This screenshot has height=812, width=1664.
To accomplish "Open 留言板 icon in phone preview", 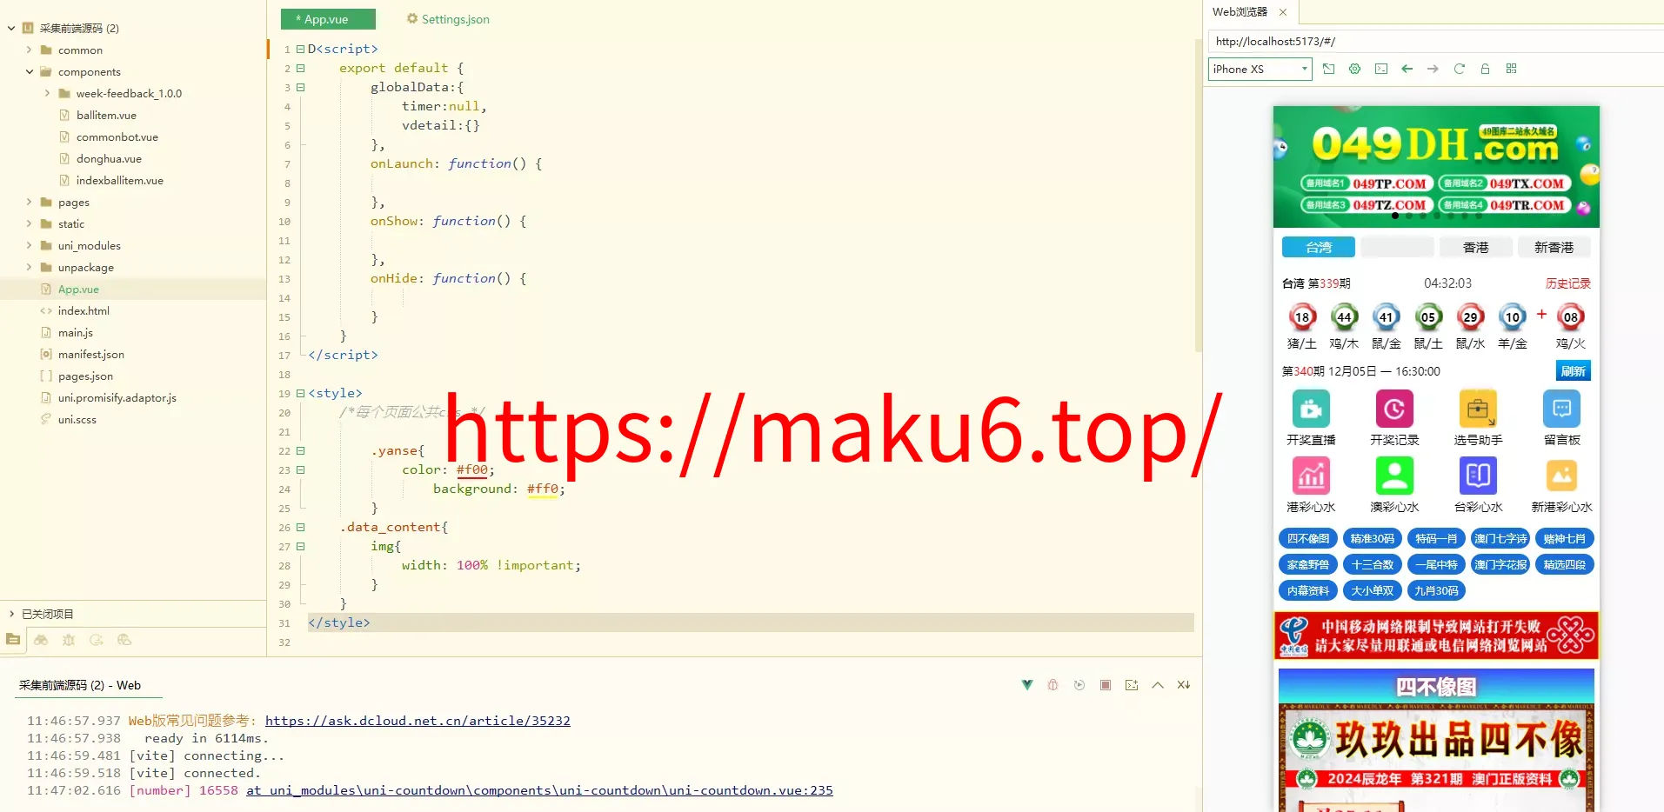I will pyautogui.click(x=1562, y=409).
